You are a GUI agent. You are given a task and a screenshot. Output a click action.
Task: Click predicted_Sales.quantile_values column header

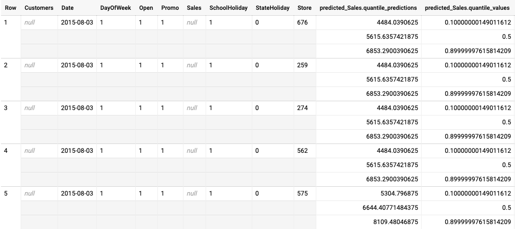(467, 8)
